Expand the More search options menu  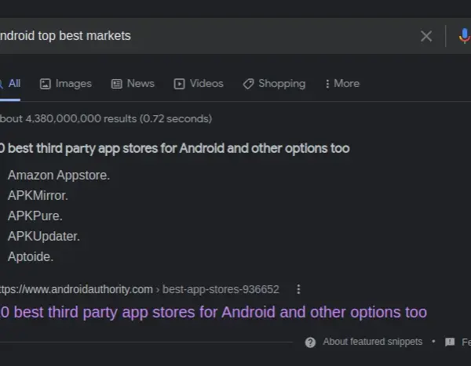click(x=342, y=83)
